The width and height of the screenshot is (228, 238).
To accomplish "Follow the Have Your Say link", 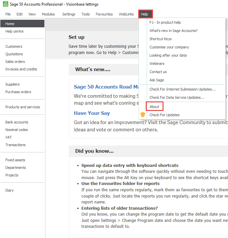I will (x=92, y=113).
